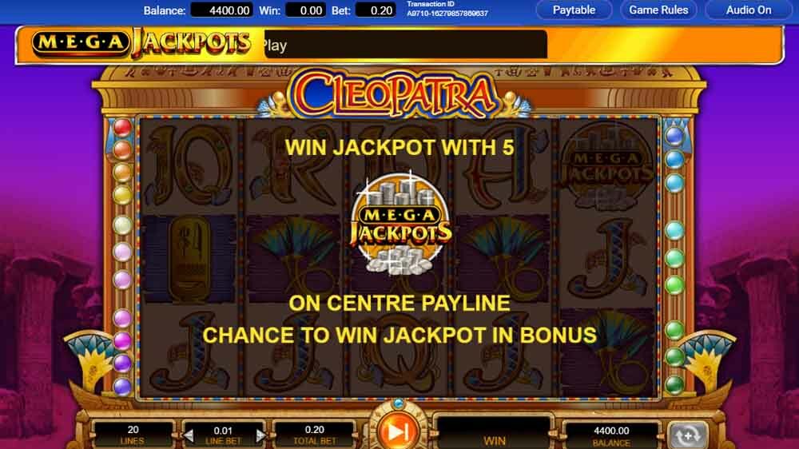The width and height of the screenshot is (799, 449).
Task: Click the Total Bet 0.20 display
Action: click(314, 435)
